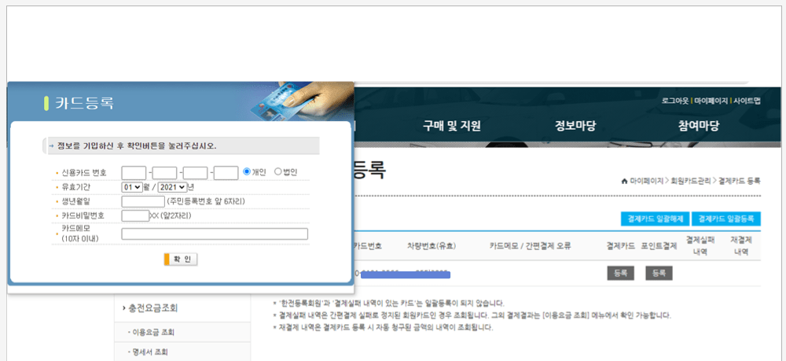The width and height of the screenshot is (786, 361).
Task: Click the first credit card number field
Action: 134,173
